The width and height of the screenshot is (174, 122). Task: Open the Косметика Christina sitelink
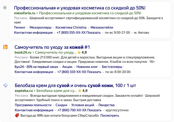pos(71,27)
